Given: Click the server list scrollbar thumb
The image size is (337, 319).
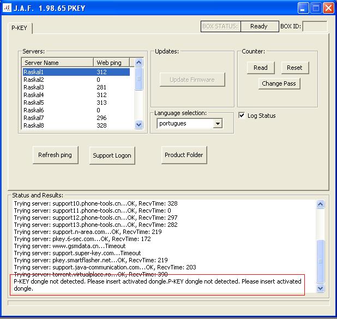Looking at the screenshot, I should tap(139, 79).
